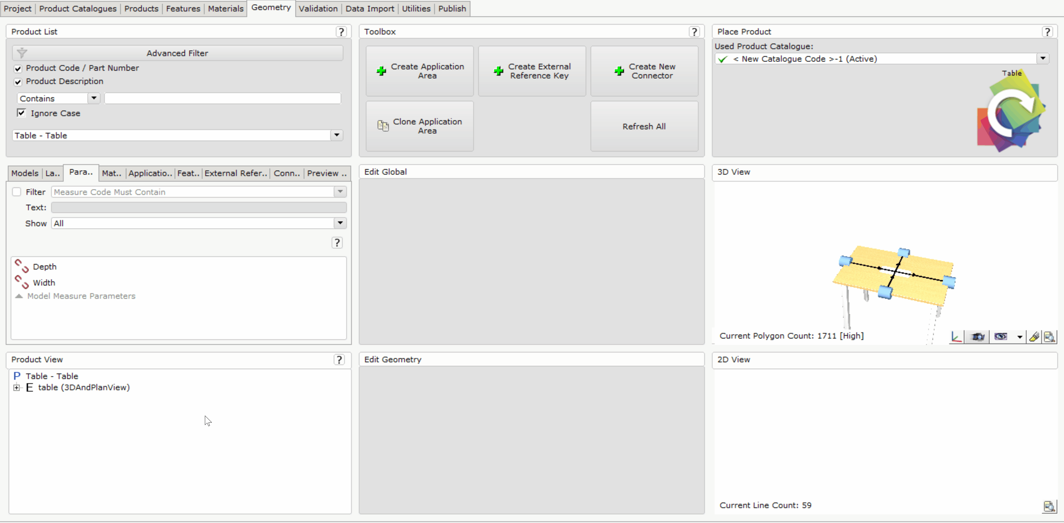Open the La.. sub-tab

coord(52,173)
